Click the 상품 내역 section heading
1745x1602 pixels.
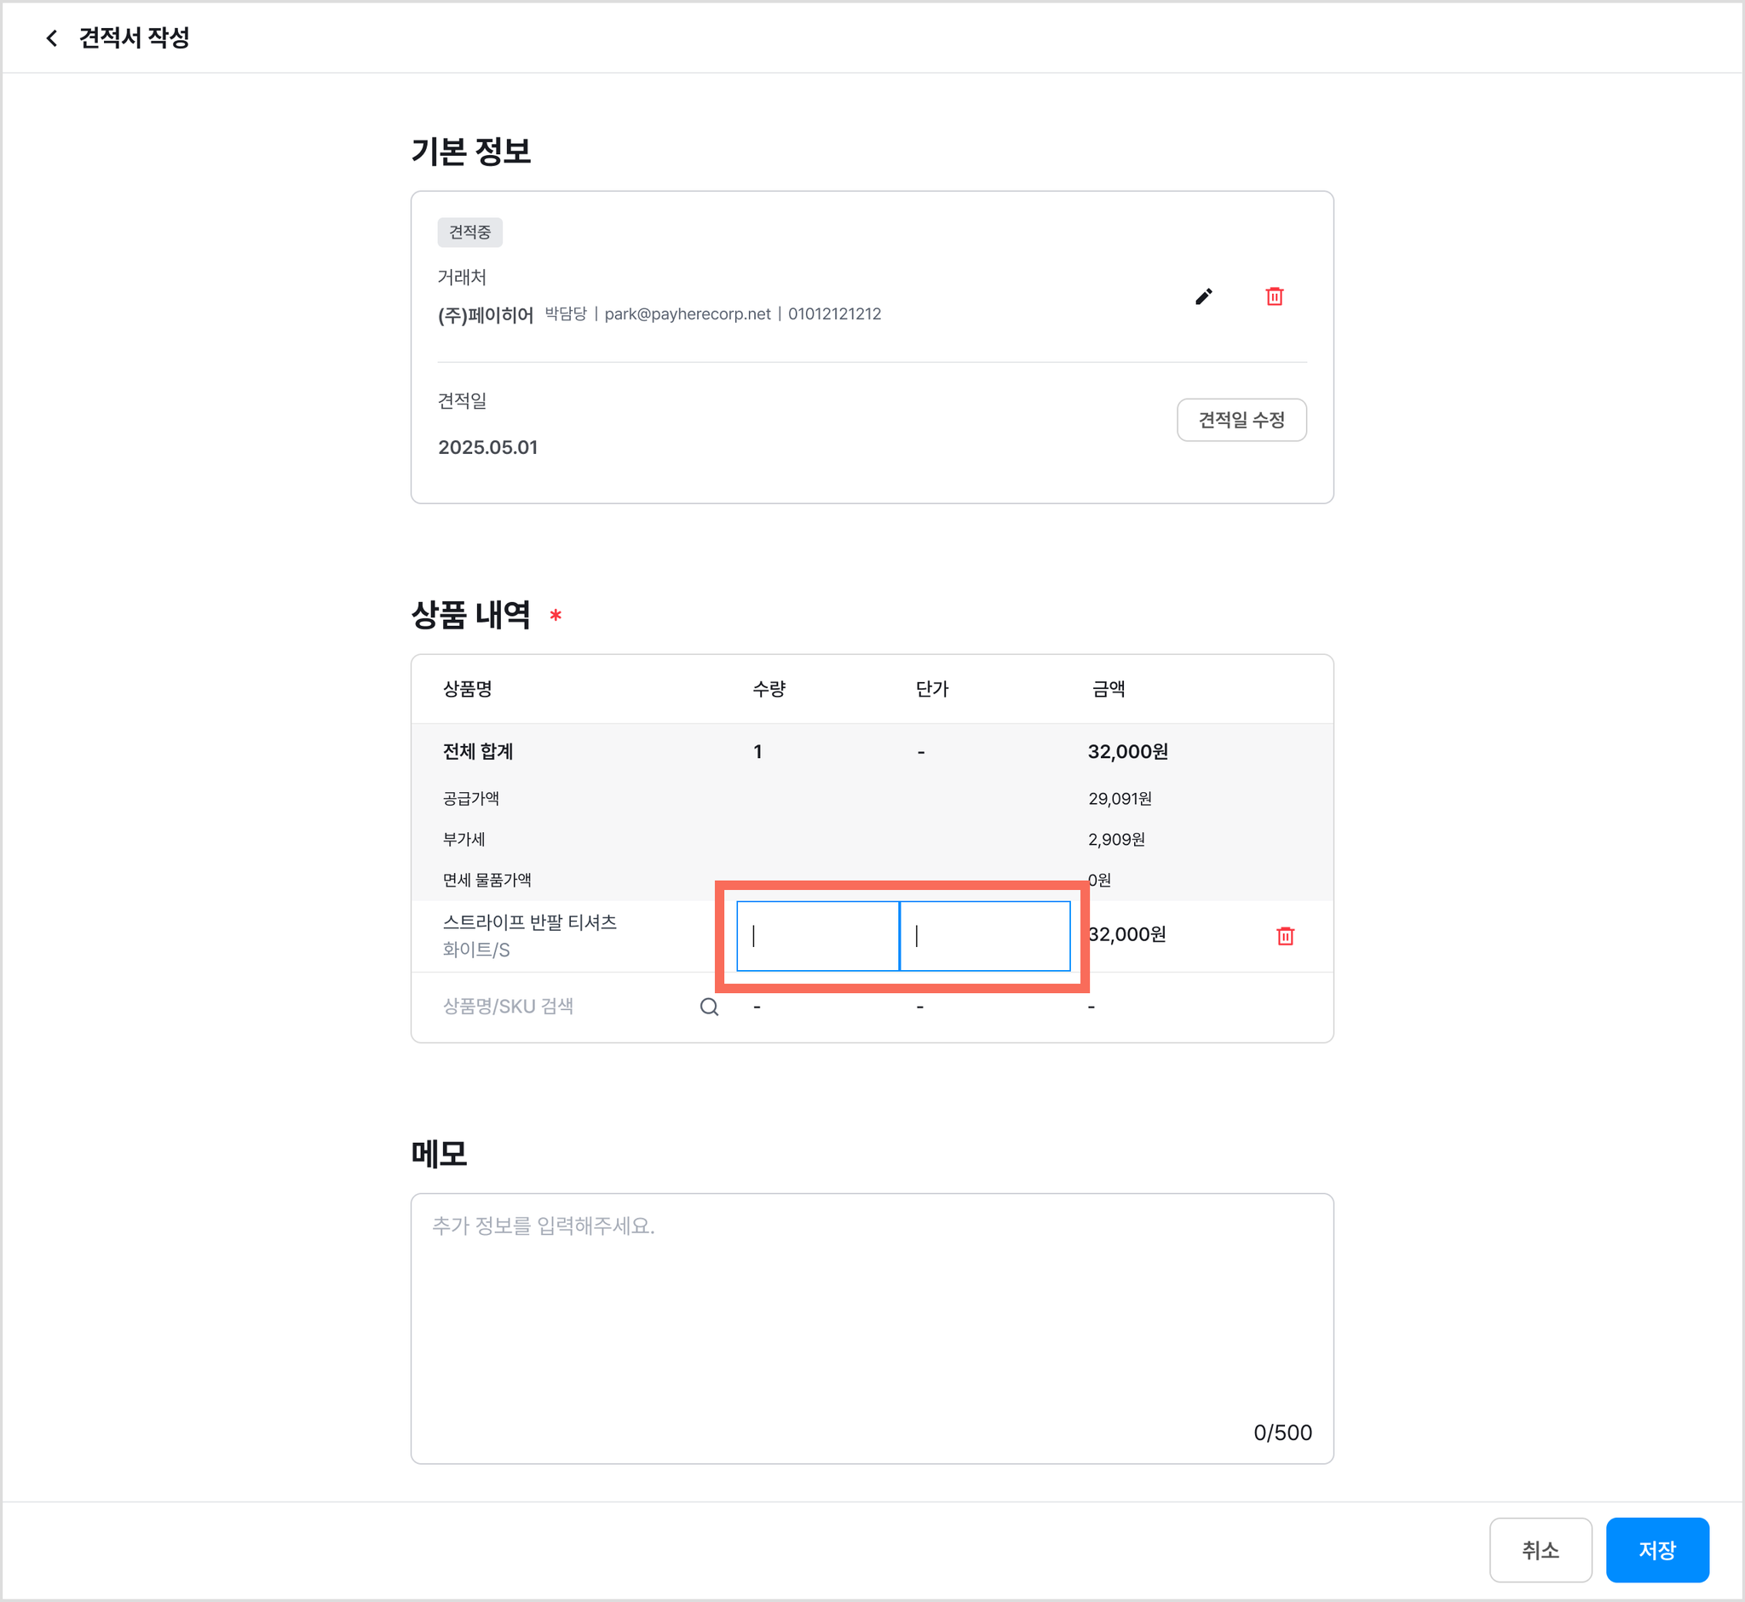471,615
